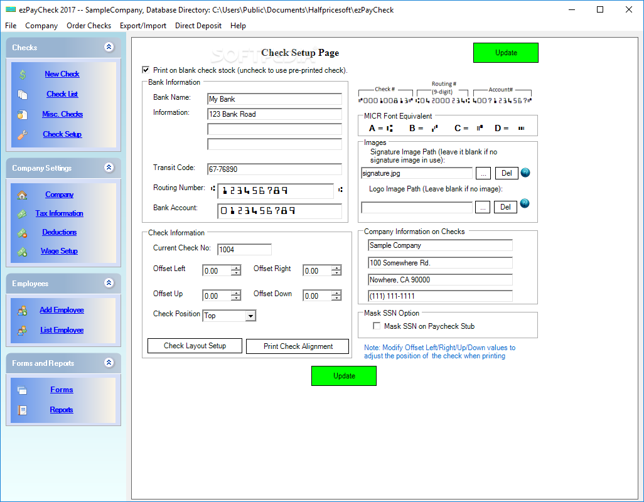Click help icon next to logo image path
Image resolution: width=644 pixels, height=502 pixels.
pos(525,203)
